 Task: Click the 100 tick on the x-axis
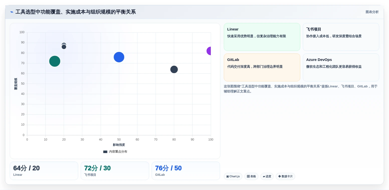pos(211,140)
